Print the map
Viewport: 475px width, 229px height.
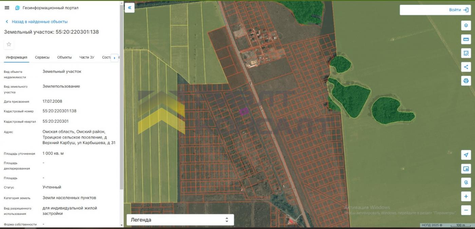pos(466,81)
